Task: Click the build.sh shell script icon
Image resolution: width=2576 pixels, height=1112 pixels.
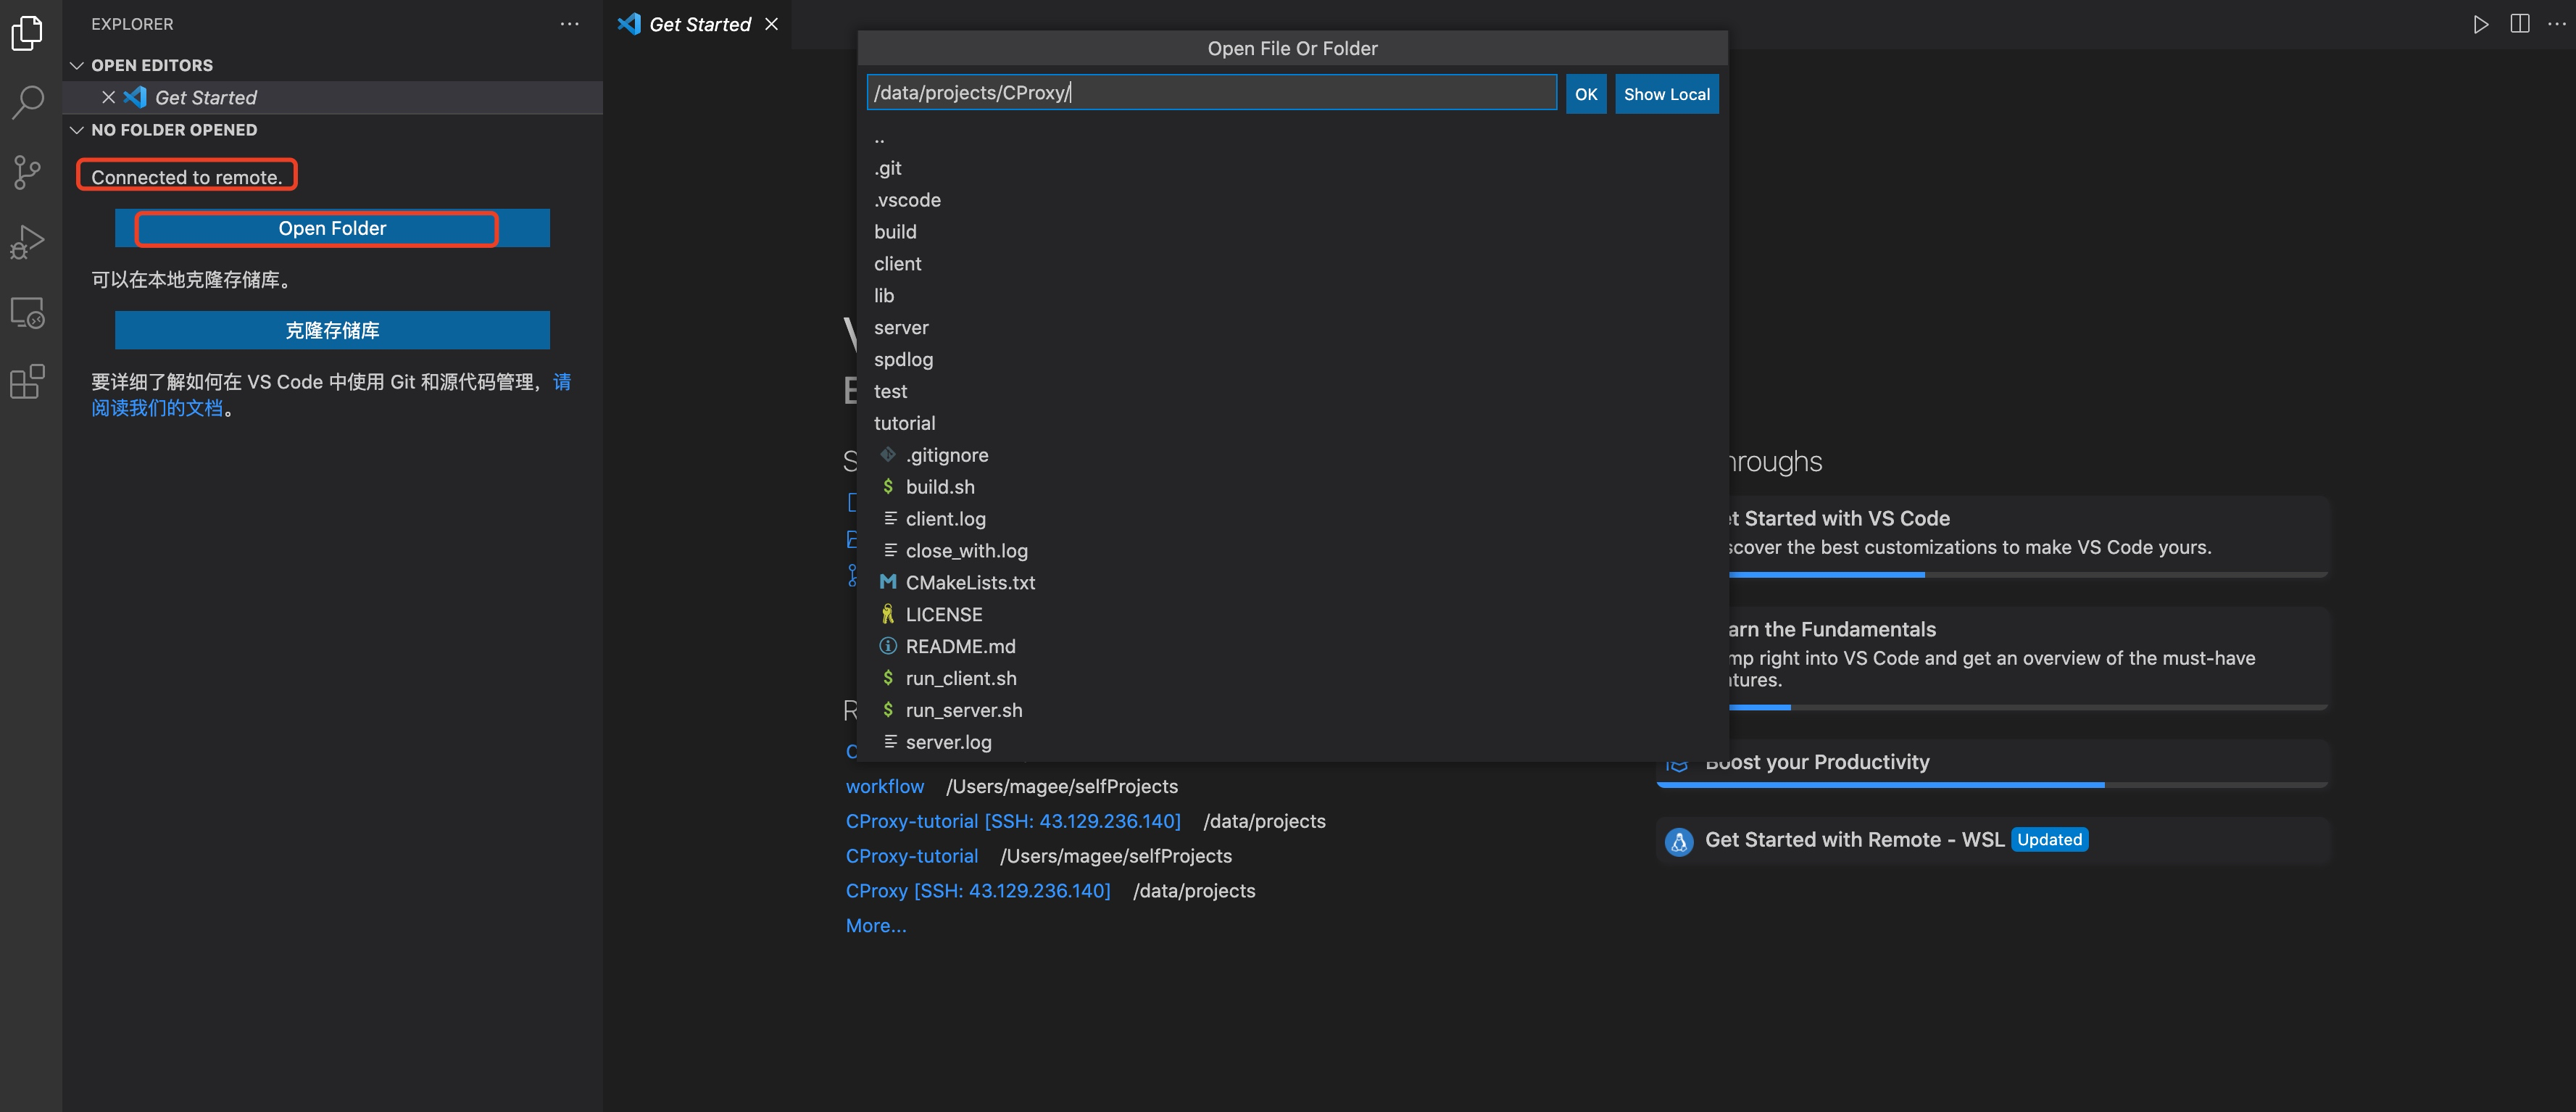Action: pos(888,486)
